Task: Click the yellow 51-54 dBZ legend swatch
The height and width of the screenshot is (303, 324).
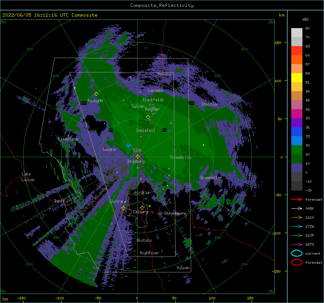Action: [297, 78]
